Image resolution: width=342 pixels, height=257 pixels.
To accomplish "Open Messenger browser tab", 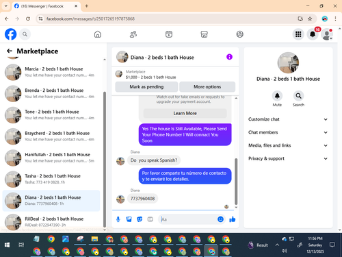I will click(46, 6).
